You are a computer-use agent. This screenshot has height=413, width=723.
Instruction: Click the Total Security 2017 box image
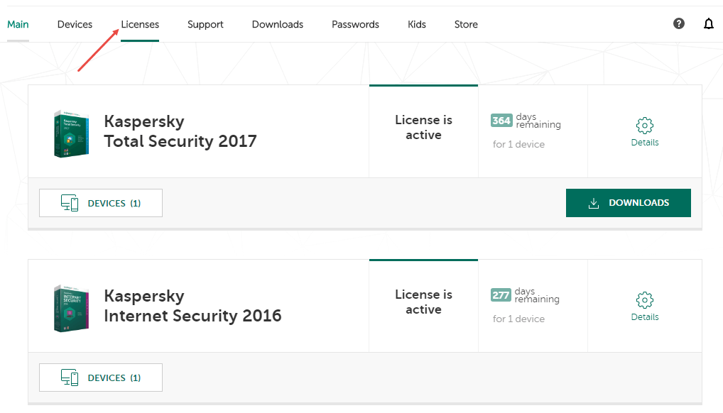tap(71, 133)
